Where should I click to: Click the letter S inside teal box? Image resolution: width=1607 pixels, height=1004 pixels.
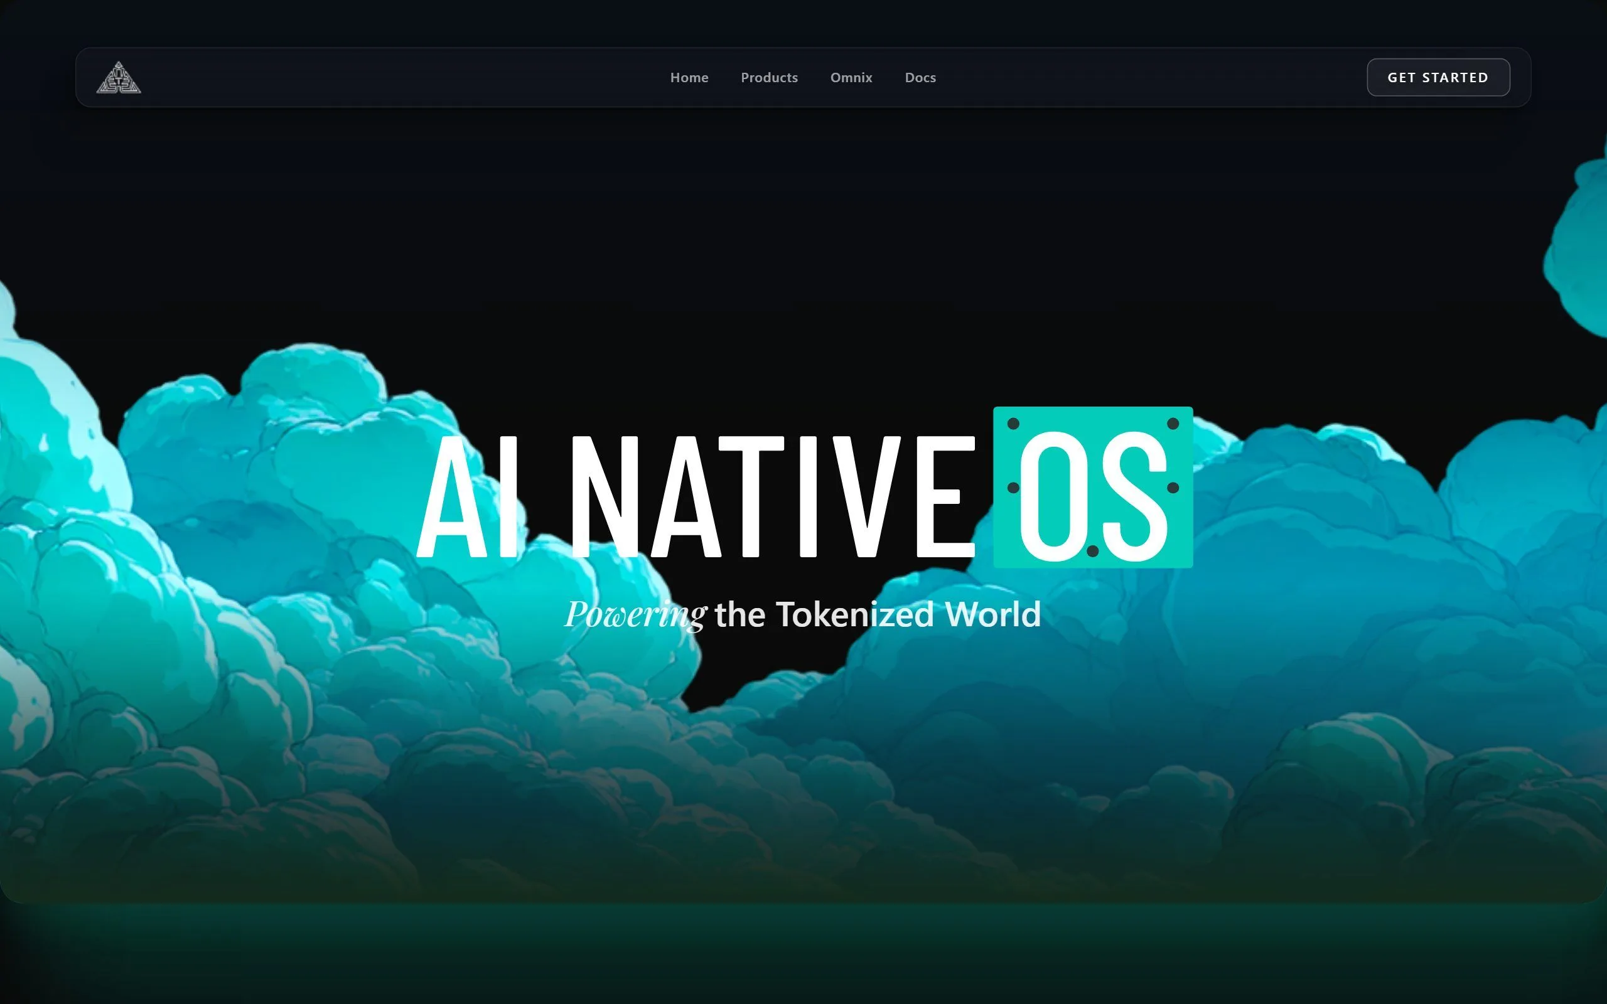click(x=1134, y=496)
